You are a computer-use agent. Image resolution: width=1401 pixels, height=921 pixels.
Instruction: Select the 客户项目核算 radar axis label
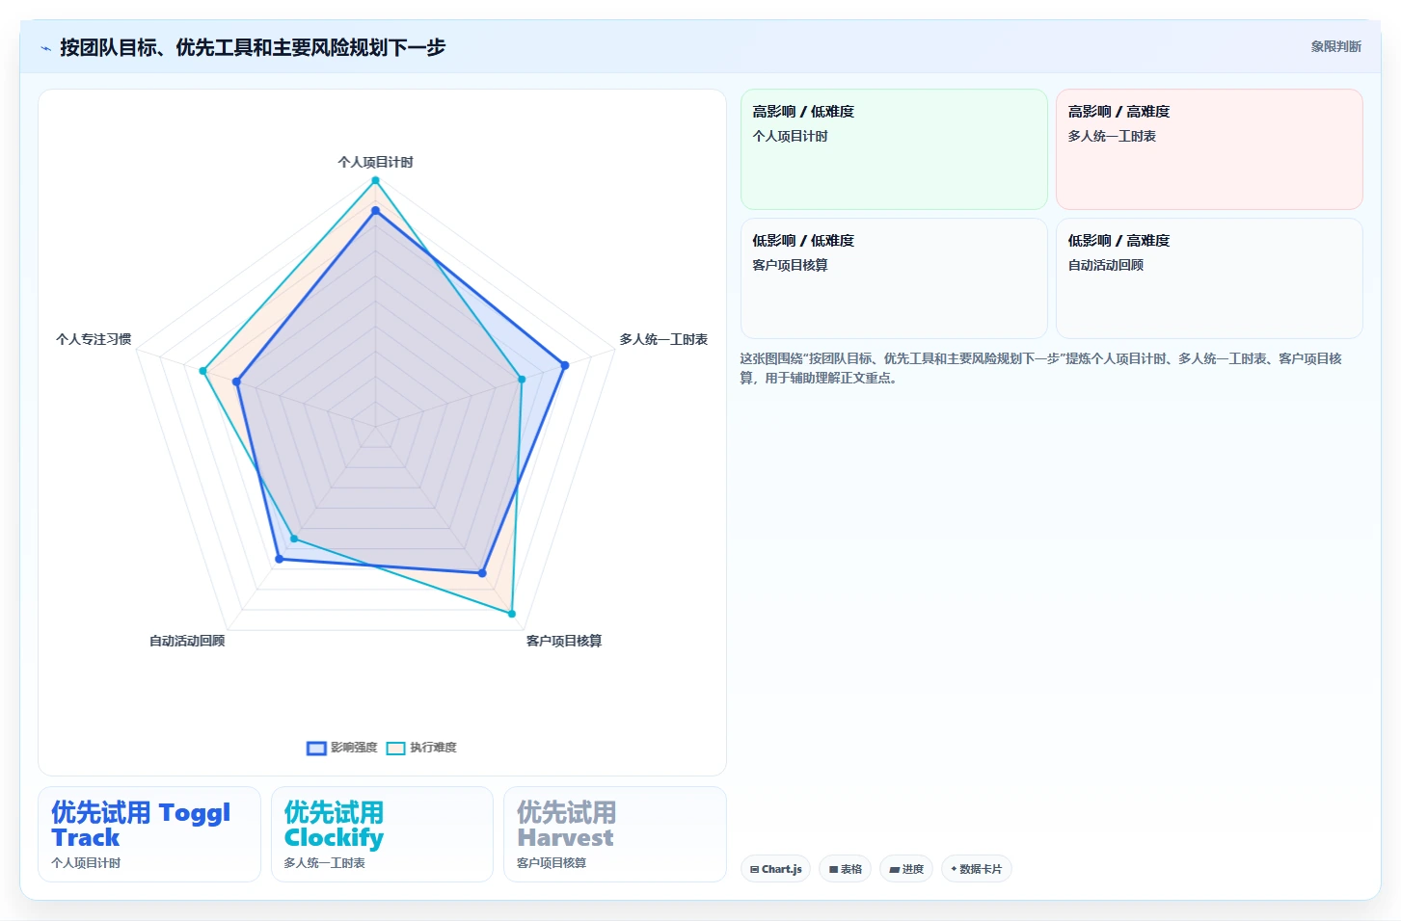[x=564, y=641]
